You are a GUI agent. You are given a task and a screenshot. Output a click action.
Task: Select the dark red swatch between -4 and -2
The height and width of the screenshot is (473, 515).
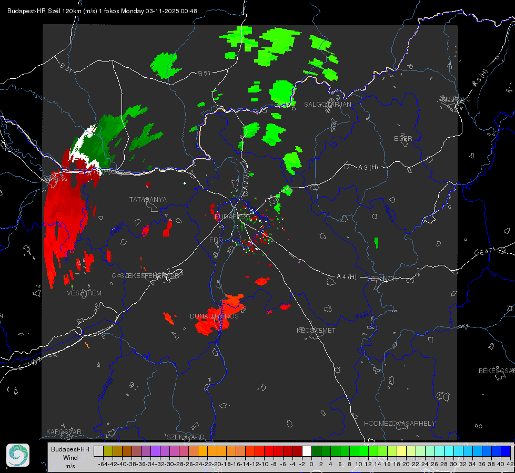click(x=297, y=451)
